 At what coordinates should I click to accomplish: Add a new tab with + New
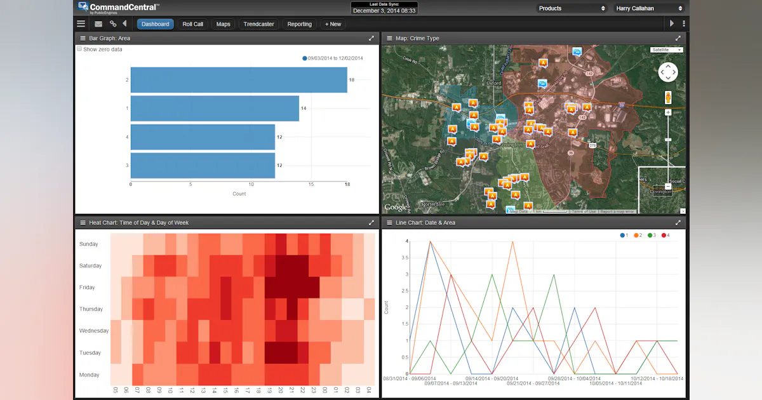click(x=333, y=24)
